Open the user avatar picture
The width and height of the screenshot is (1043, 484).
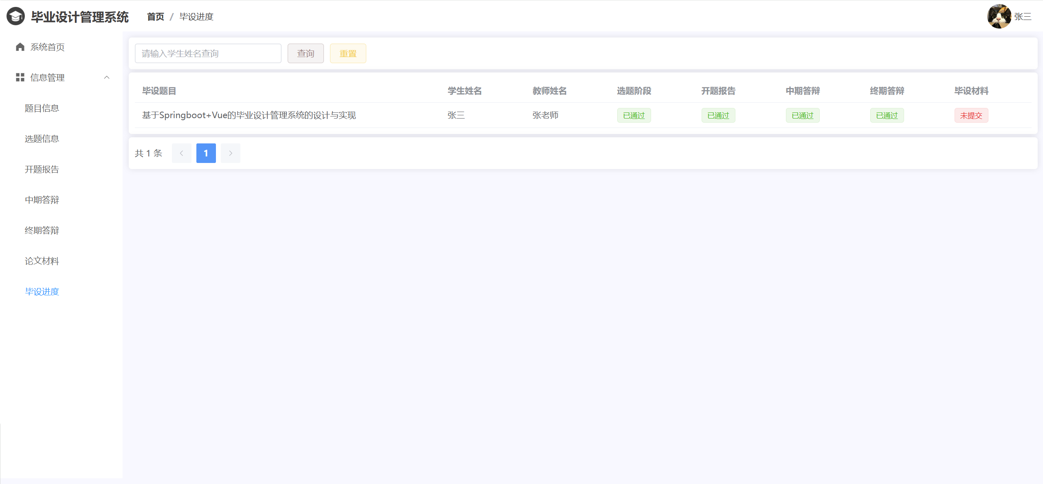point(999,17)
